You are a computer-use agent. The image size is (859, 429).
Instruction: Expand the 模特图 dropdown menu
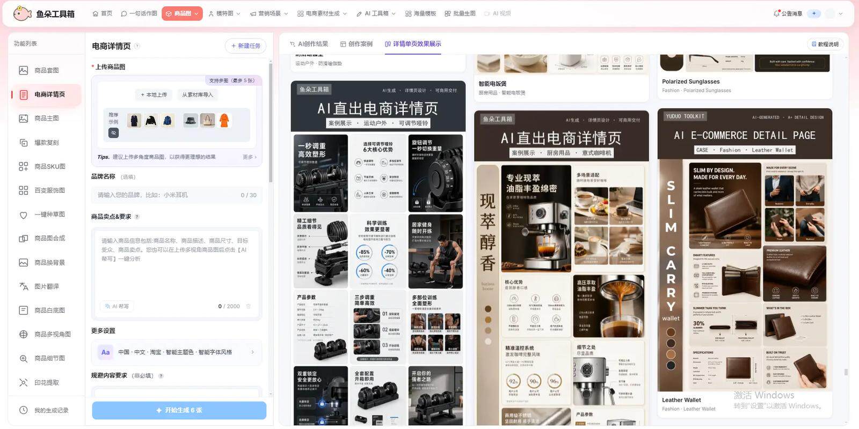[x=224, y=13]
